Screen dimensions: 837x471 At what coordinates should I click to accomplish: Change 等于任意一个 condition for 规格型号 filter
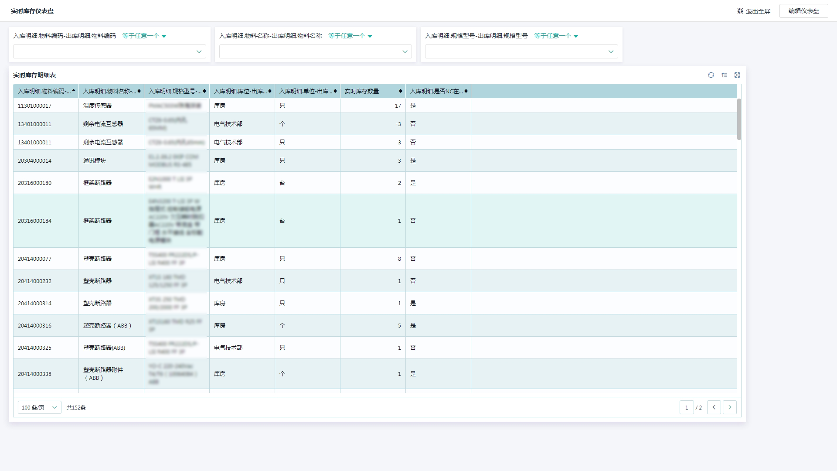[x=556, y=36]
